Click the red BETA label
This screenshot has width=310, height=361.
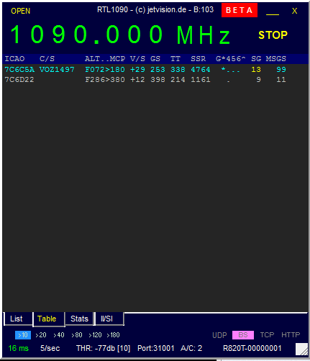[x=240, y=10]
